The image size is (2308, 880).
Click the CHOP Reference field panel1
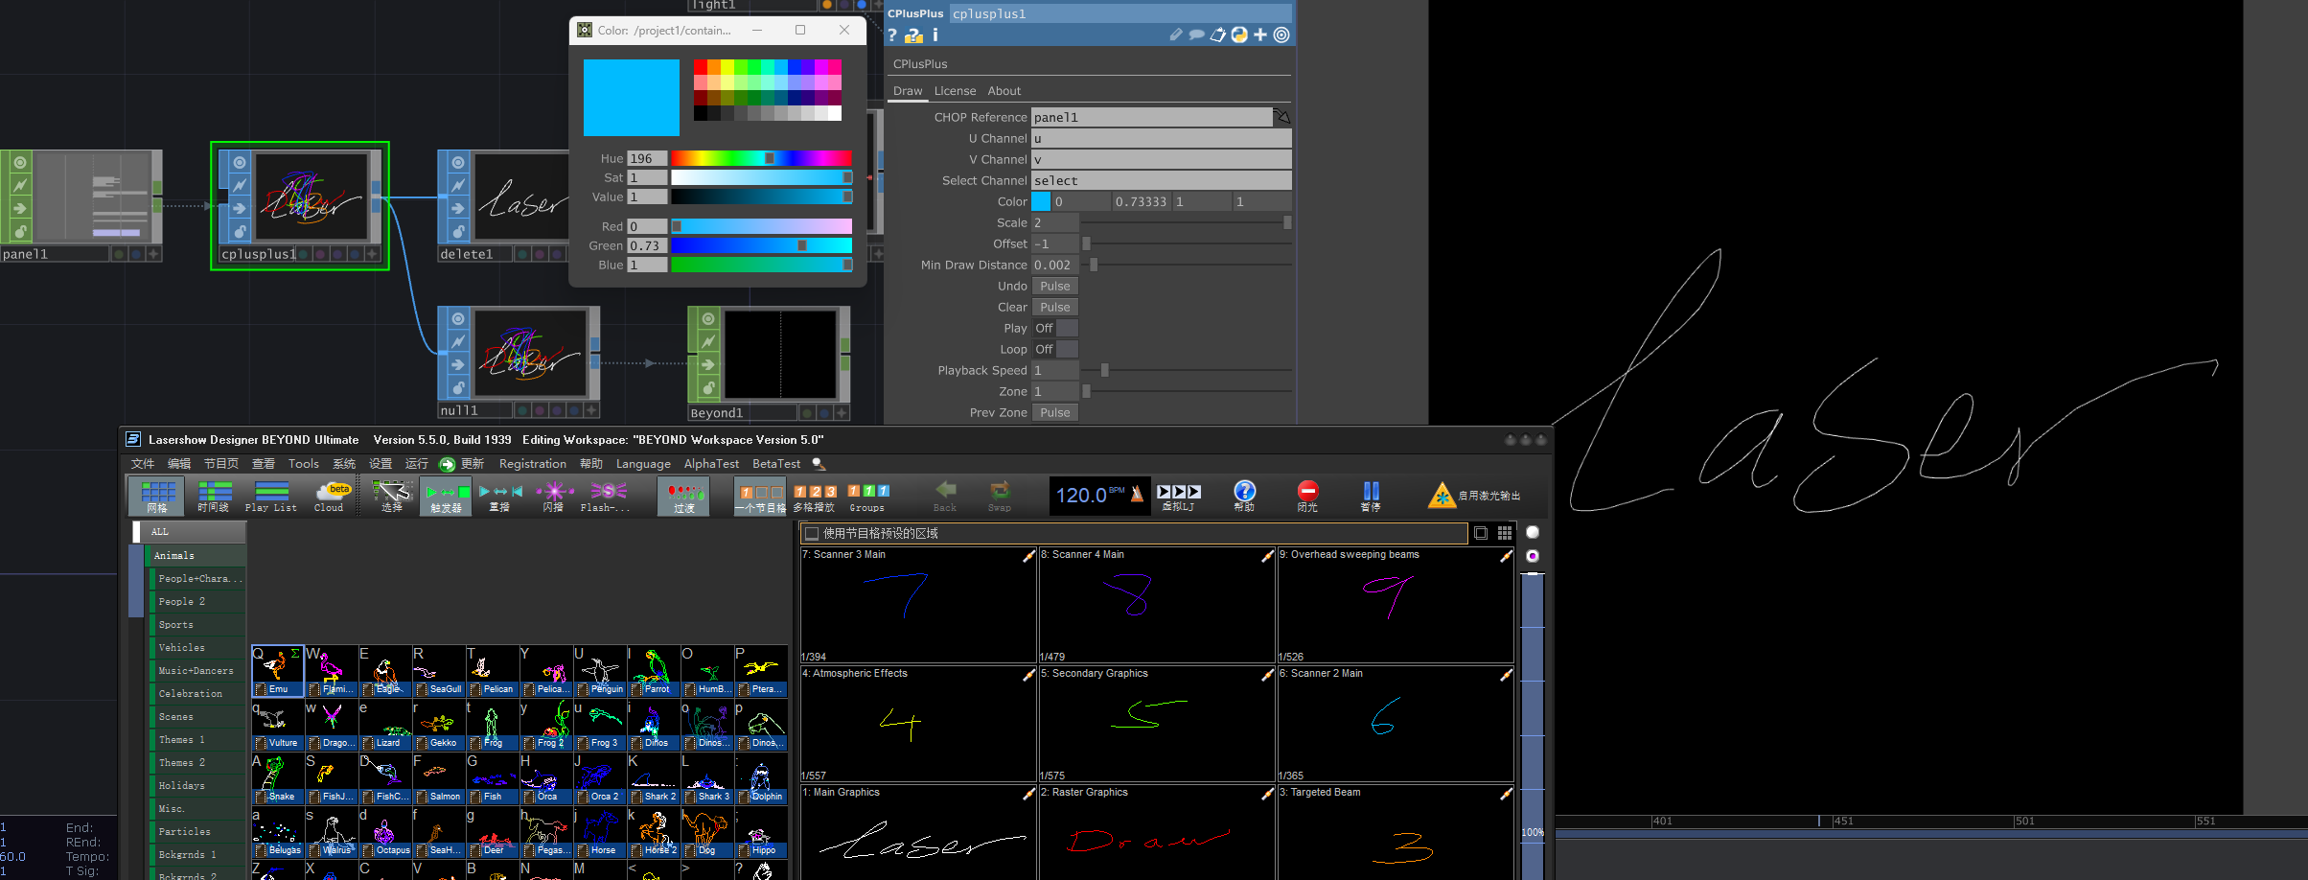click(1151, 117)
